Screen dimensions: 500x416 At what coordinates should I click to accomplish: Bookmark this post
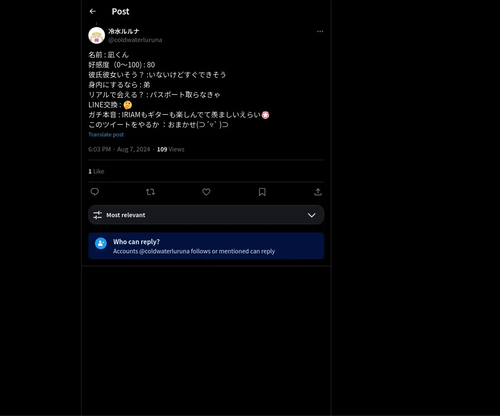pyautogui.click(x=262, y=192)
